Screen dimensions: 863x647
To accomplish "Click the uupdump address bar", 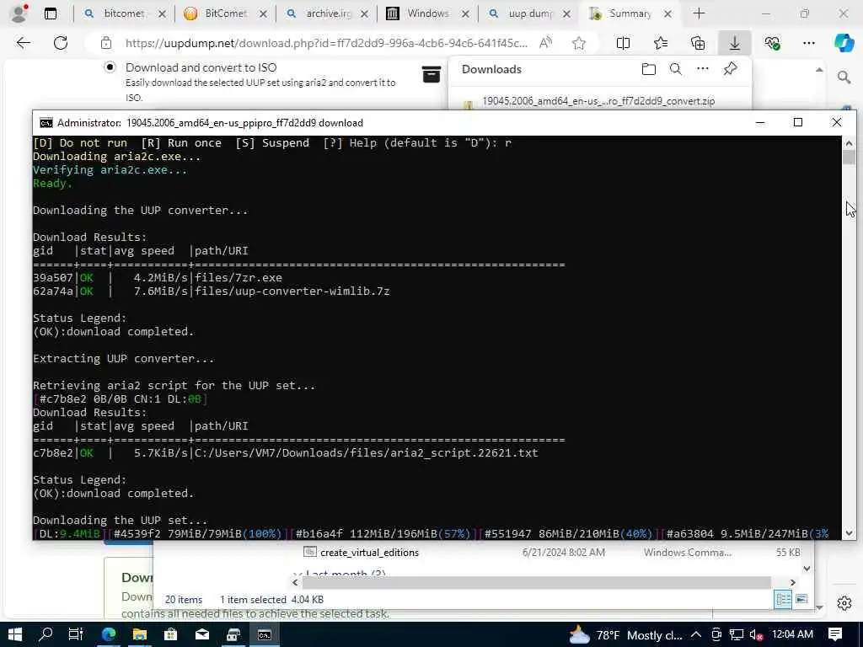I will [326, 43].
